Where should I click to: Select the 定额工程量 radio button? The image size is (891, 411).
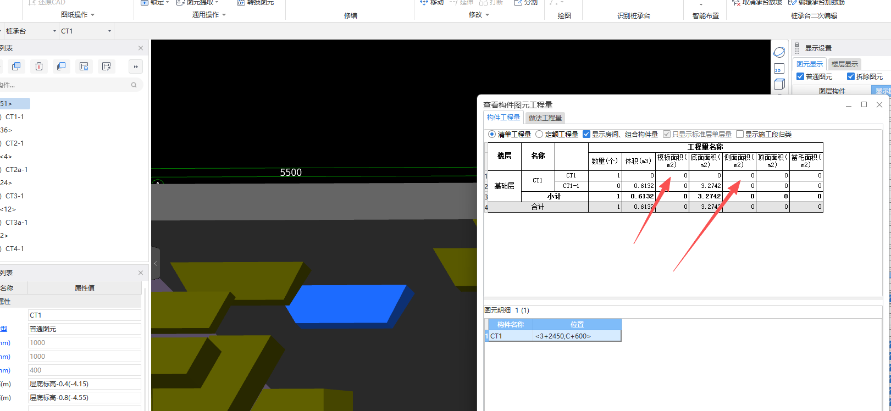click(x=539, y=134)
